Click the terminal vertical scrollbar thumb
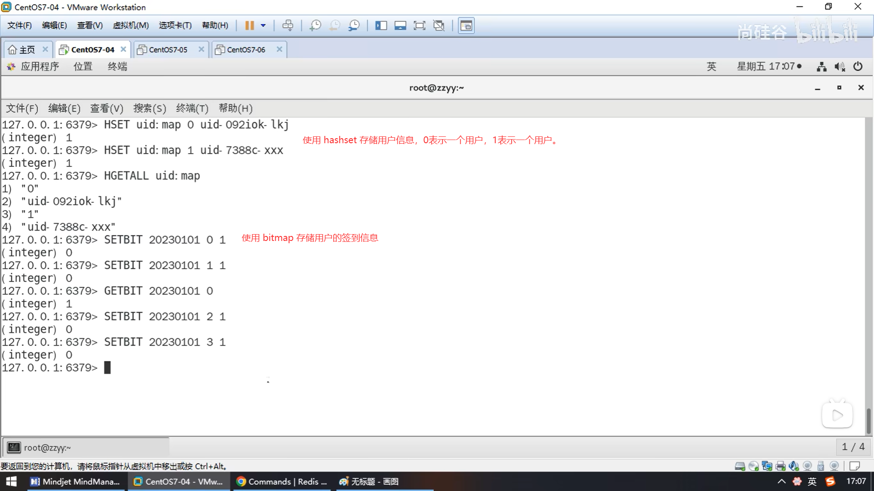The height and width of the screenshot is (491, 874). tap(869, 421)
